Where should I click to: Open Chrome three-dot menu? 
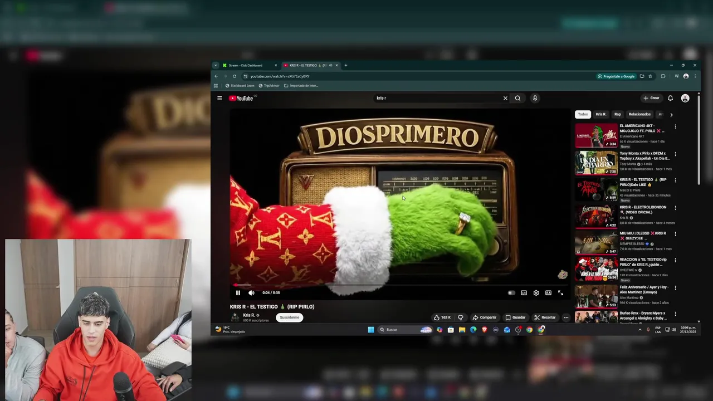coord(695,76)
